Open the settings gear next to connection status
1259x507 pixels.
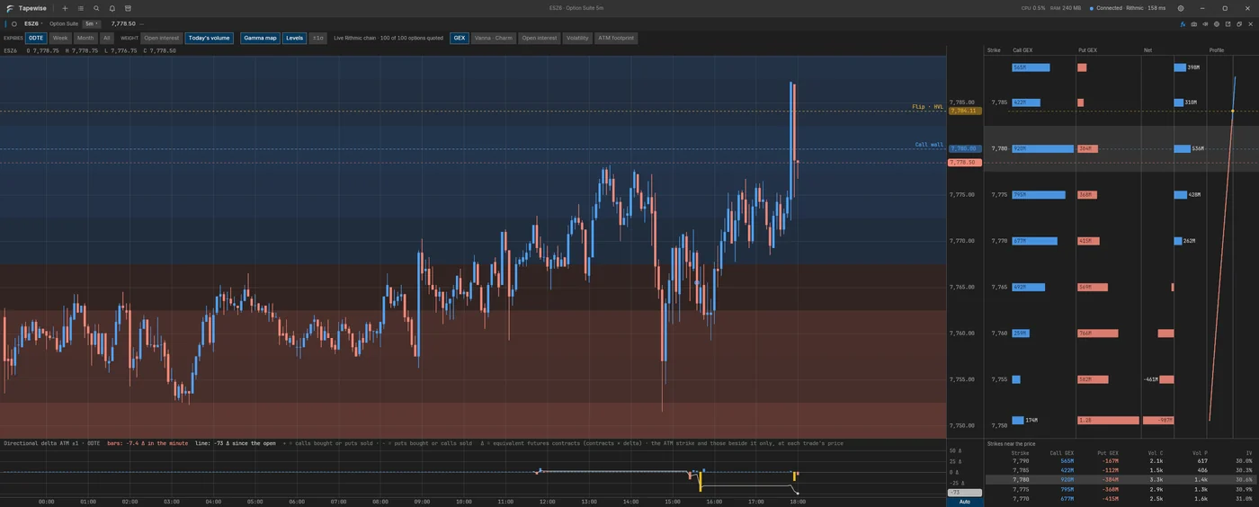(x=1181, y=8)
